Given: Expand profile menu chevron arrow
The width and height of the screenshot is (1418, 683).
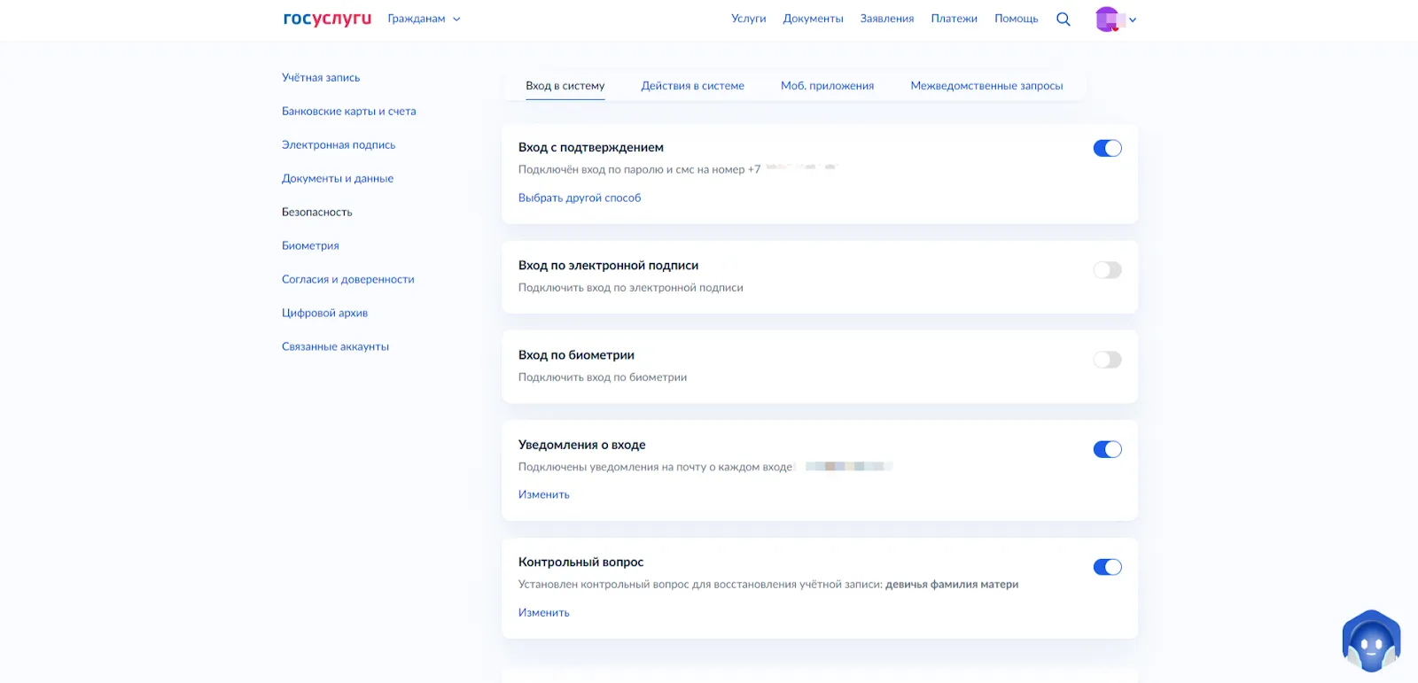Looking at the screenshot, I should [1133, 19].
